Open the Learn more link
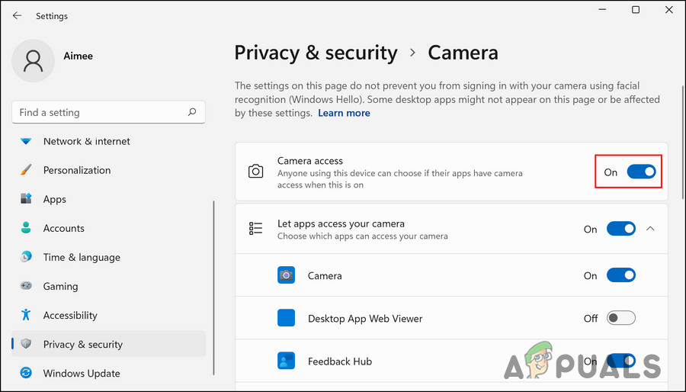 [x=344, y=113]
